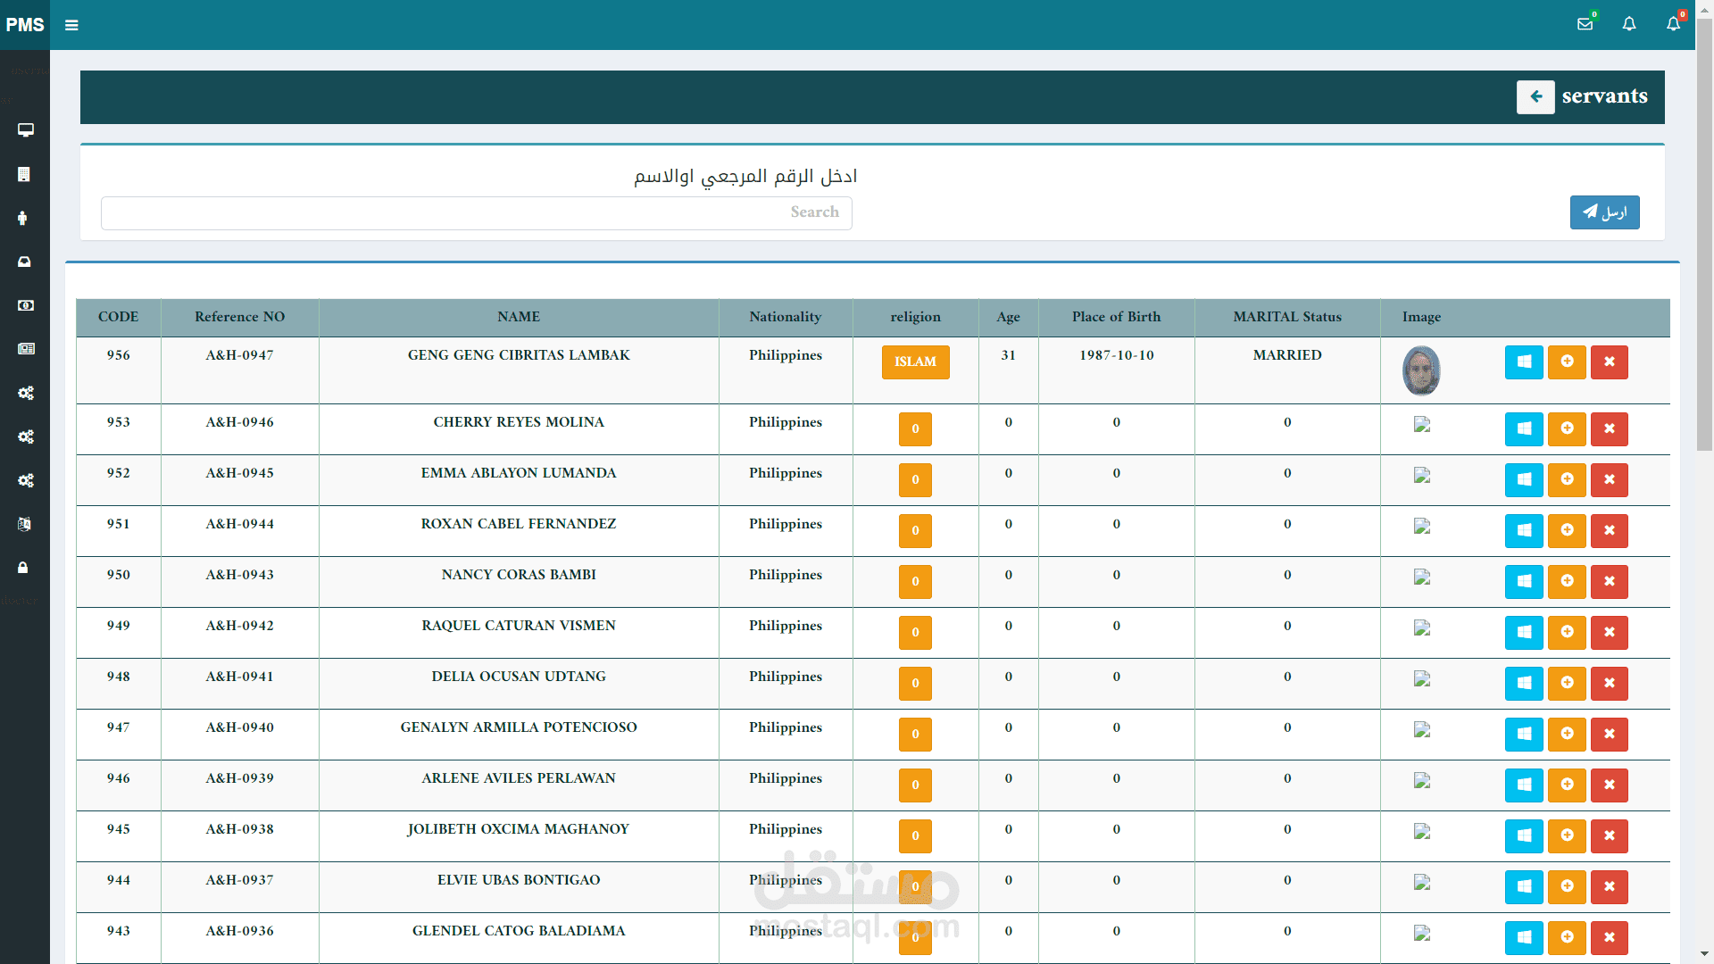The width and height of the screenshot is (1714, 964).
Task: Open the building sidebar icon
Action: pos(24,174)
